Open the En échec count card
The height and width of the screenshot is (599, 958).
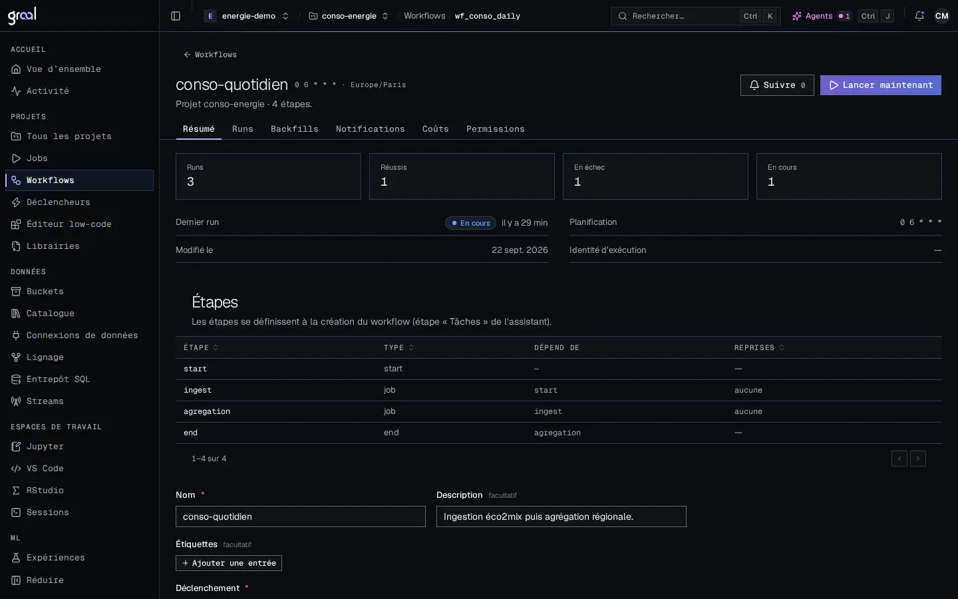[655, 176]
